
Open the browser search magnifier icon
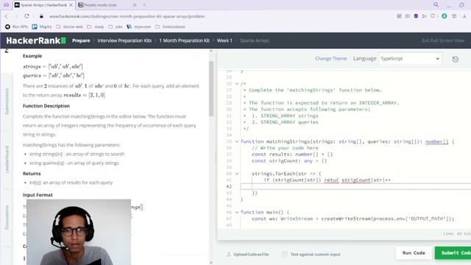pyautogui.click(x=436, y=5)
